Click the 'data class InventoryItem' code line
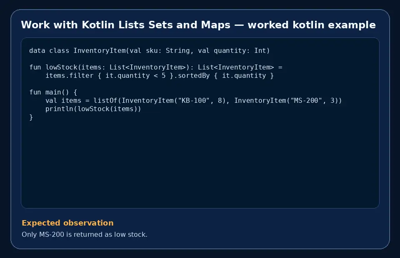This screenshot has width=400, height=258. (150, 50)
